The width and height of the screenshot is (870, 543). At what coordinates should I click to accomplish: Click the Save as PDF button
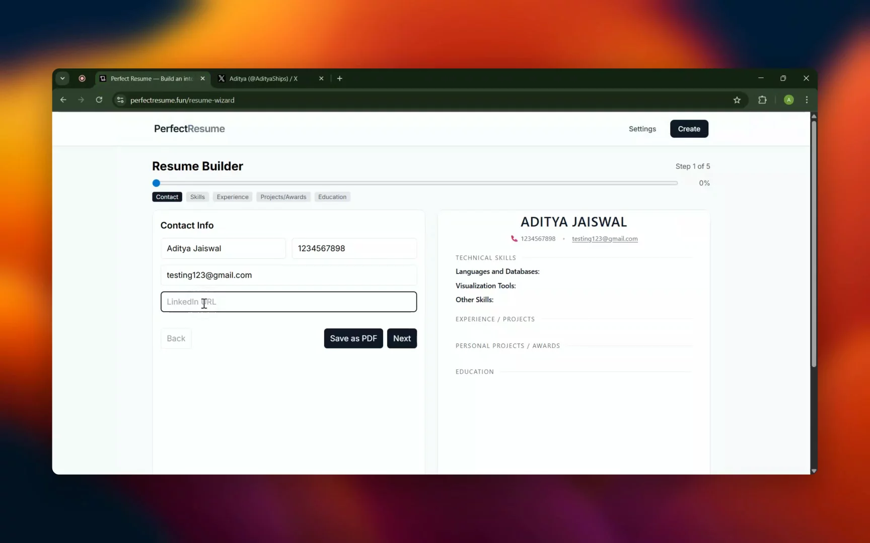pos(353,338)
